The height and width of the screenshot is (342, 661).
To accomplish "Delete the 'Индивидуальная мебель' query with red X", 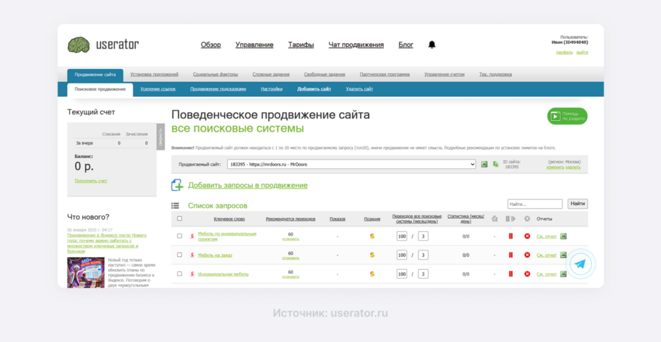I will [527, 274].
